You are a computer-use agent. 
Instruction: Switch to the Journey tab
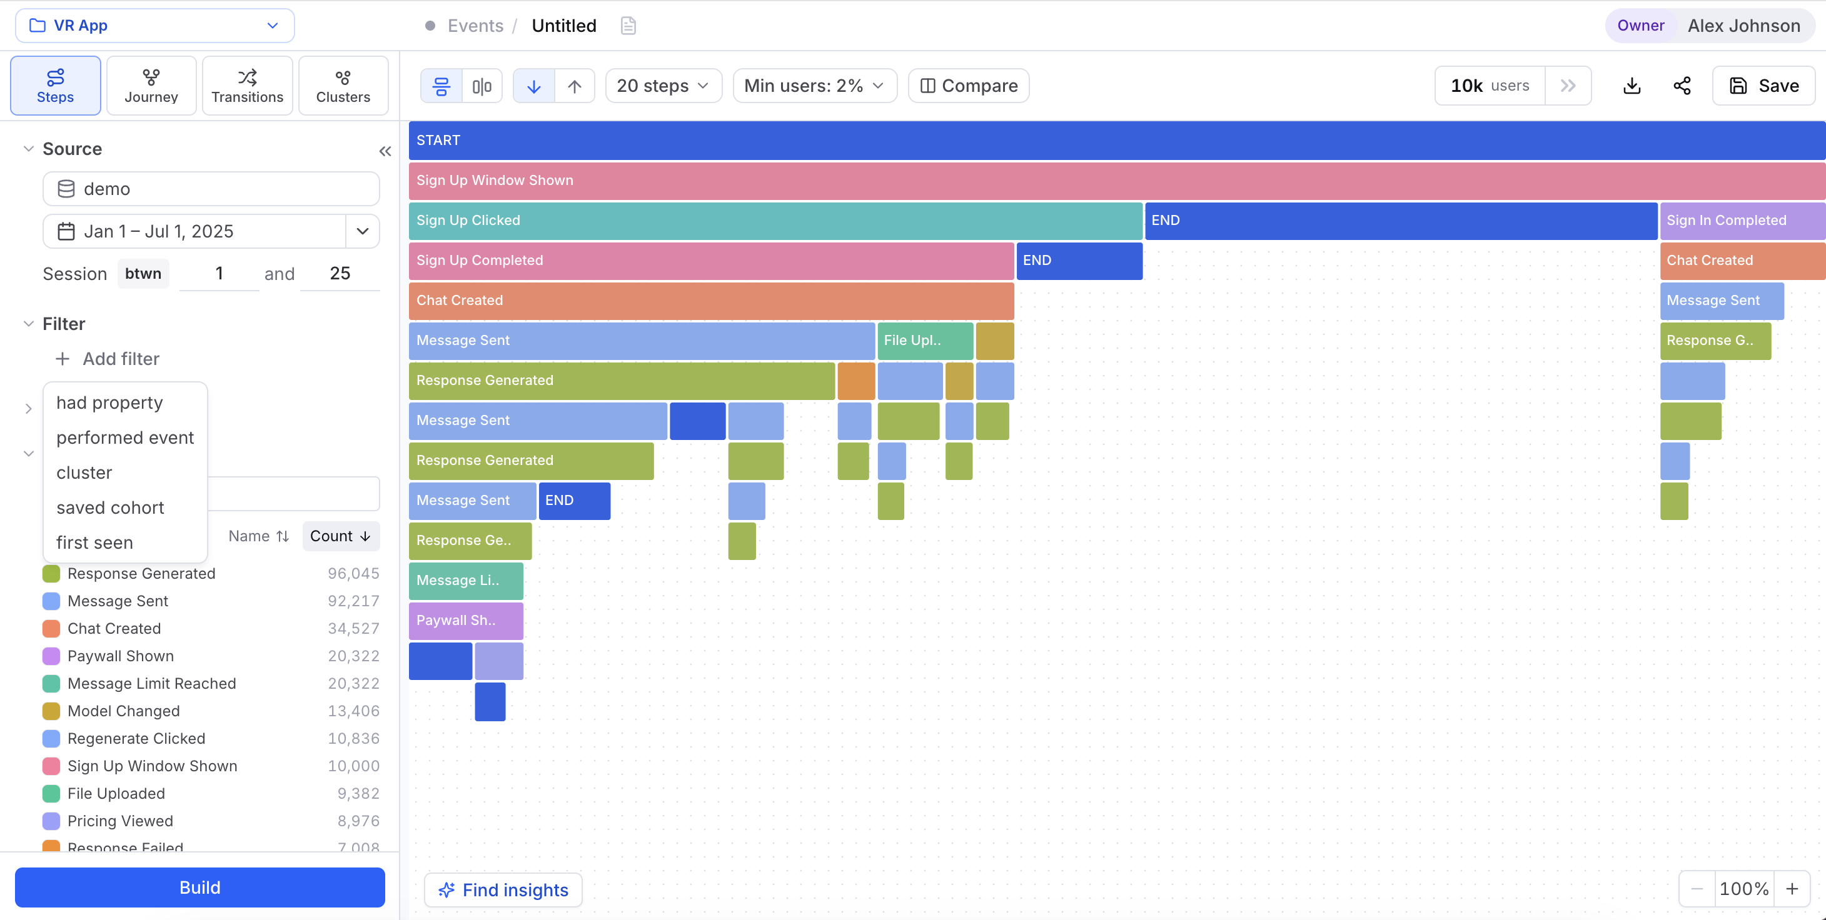(151, 86)
